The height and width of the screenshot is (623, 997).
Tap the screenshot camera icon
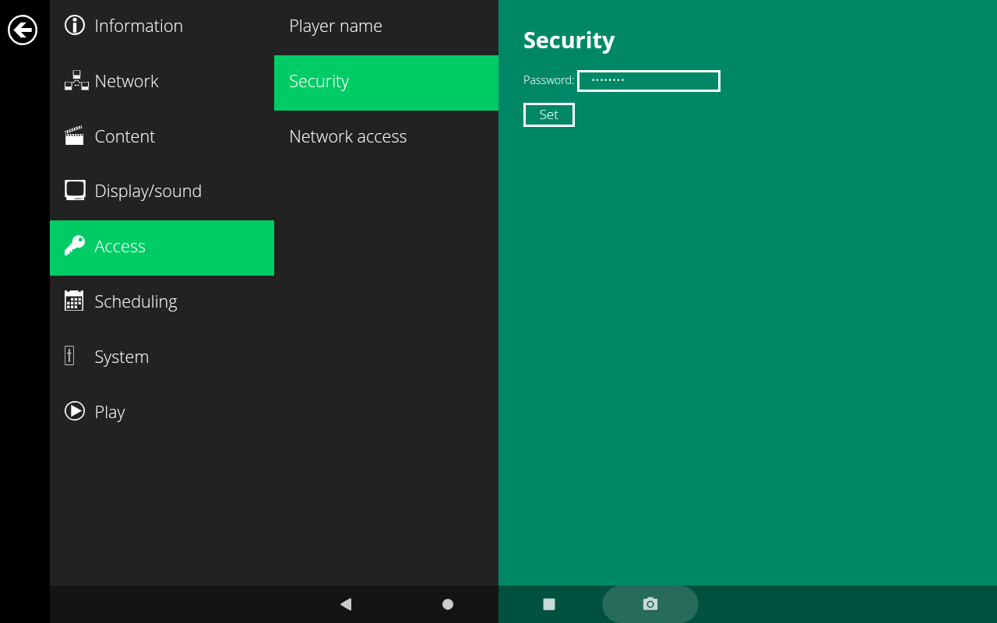[650, 604]
